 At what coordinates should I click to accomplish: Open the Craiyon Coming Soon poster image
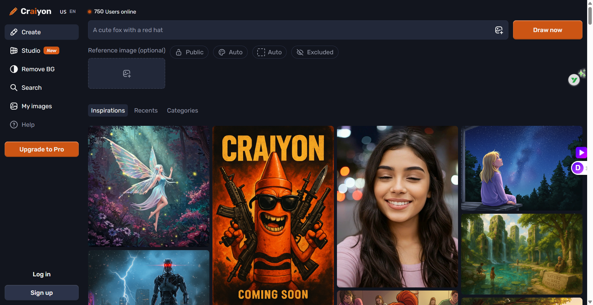[x=273, y=215]
